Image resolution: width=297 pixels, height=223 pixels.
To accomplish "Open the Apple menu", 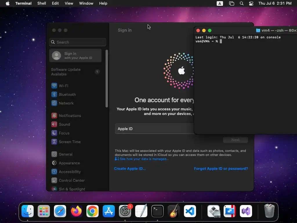I will [8, 3].
